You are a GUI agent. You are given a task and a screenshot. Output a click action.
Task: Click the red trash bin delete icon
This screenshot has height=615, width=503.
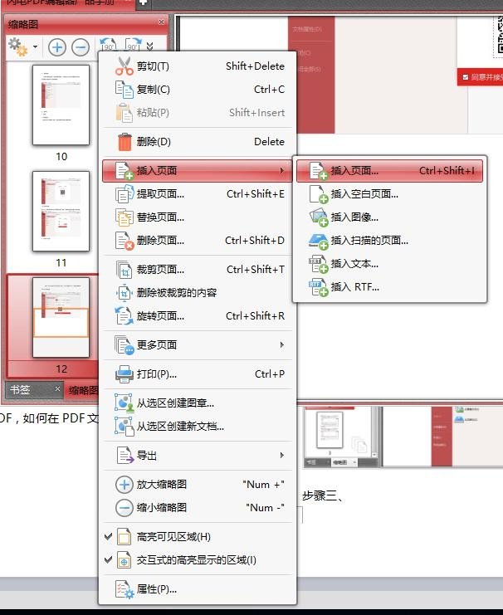point(125,142)
